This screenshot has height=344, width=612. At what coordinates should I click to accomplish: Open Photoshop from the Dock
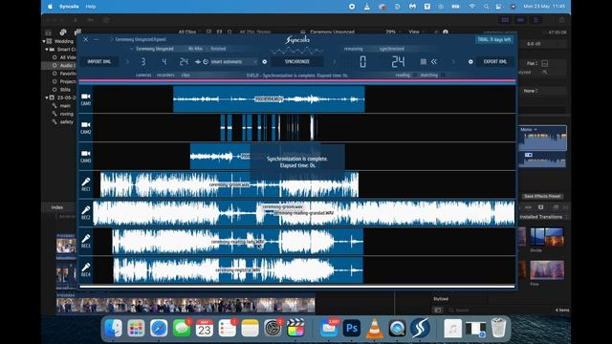(x=352, y=328)
